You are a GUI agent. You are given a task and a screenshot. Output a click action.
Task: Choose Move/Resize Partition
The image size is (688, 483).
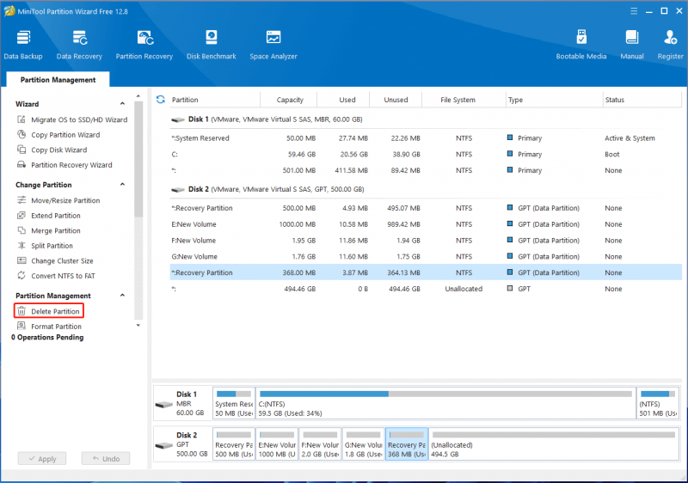58,200
